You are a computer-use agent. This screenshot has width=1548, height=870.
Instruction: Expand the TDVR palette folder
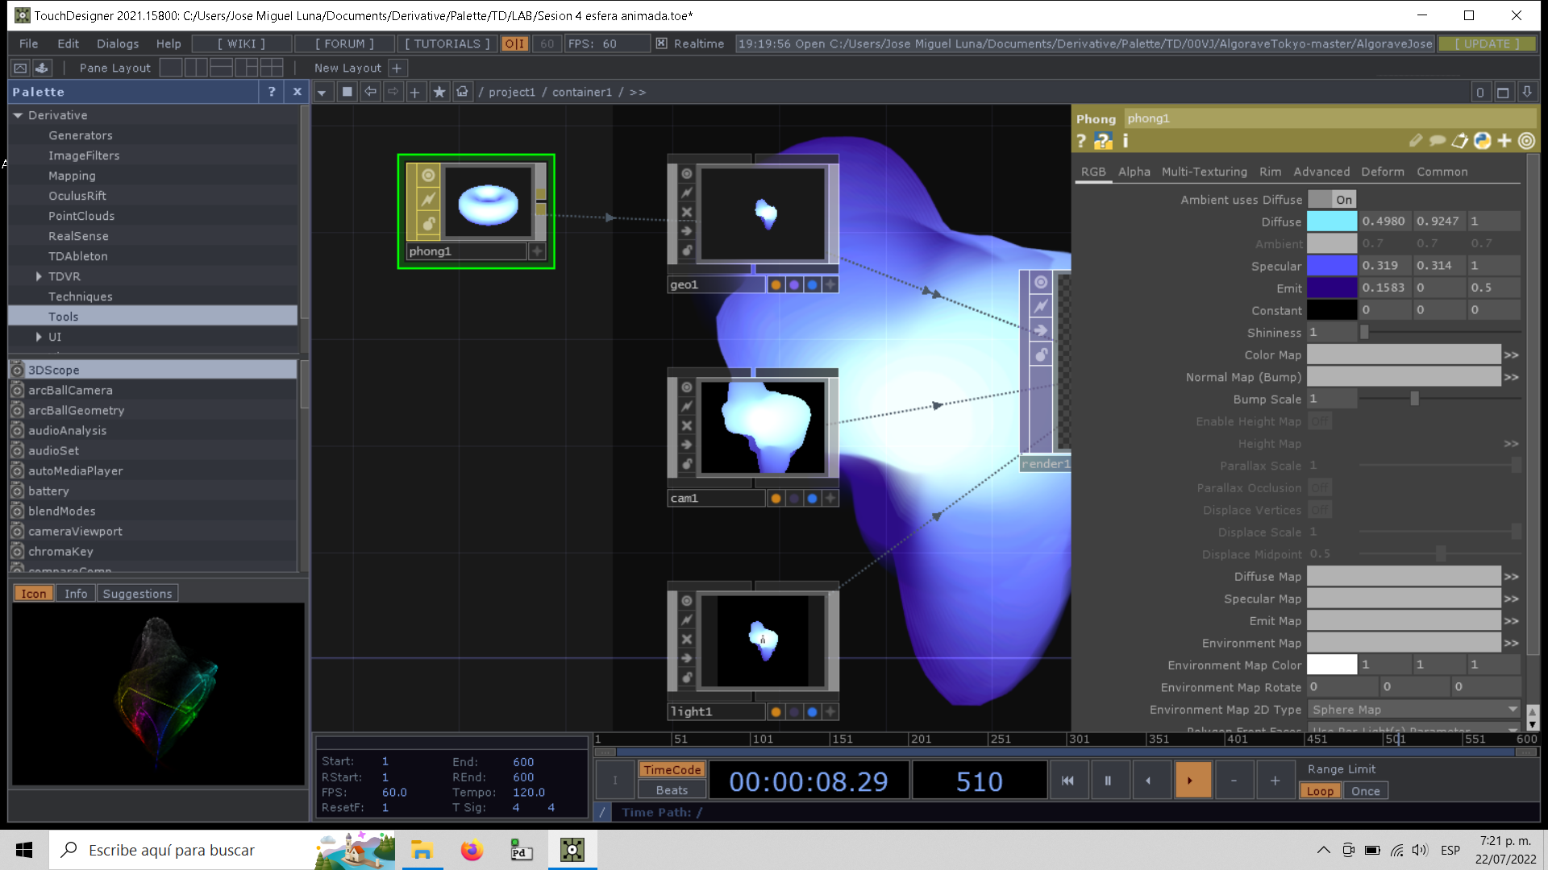pyautogui.click(x=38, y=276)
